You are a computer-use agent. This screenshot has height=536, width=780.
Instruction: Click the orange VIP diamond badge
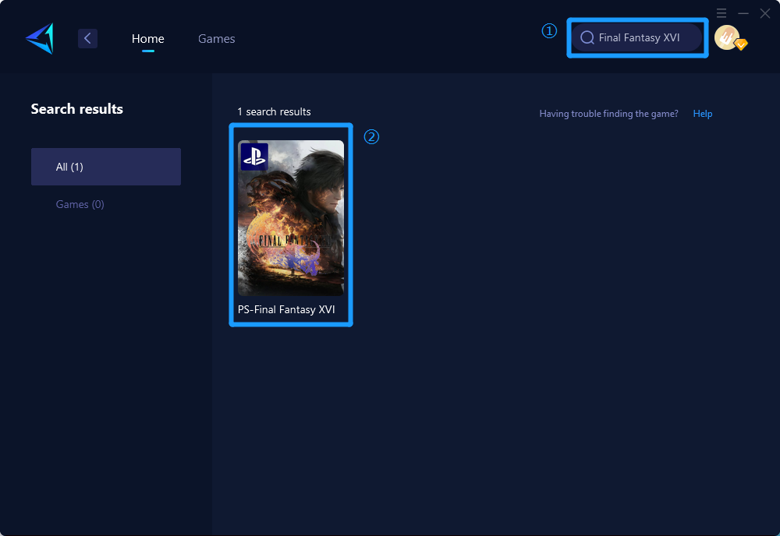741,44
